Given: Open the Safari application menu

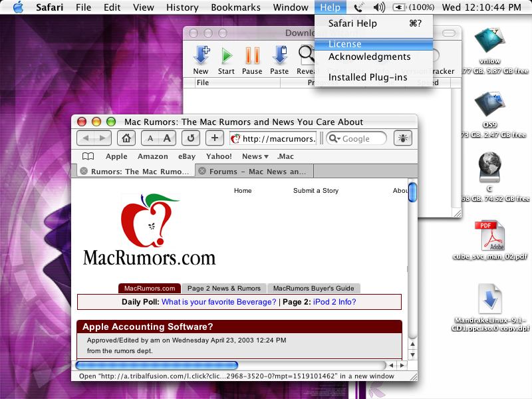Looking at the screenshot, I should point(49,7).
